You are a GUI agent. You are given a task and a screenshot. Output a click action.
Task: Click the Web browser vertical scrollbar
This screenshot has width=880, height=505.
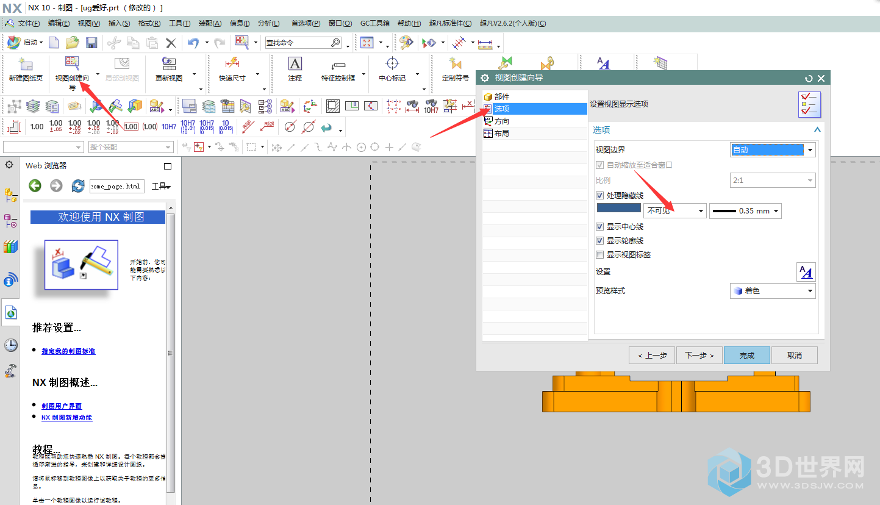[171, 353]
